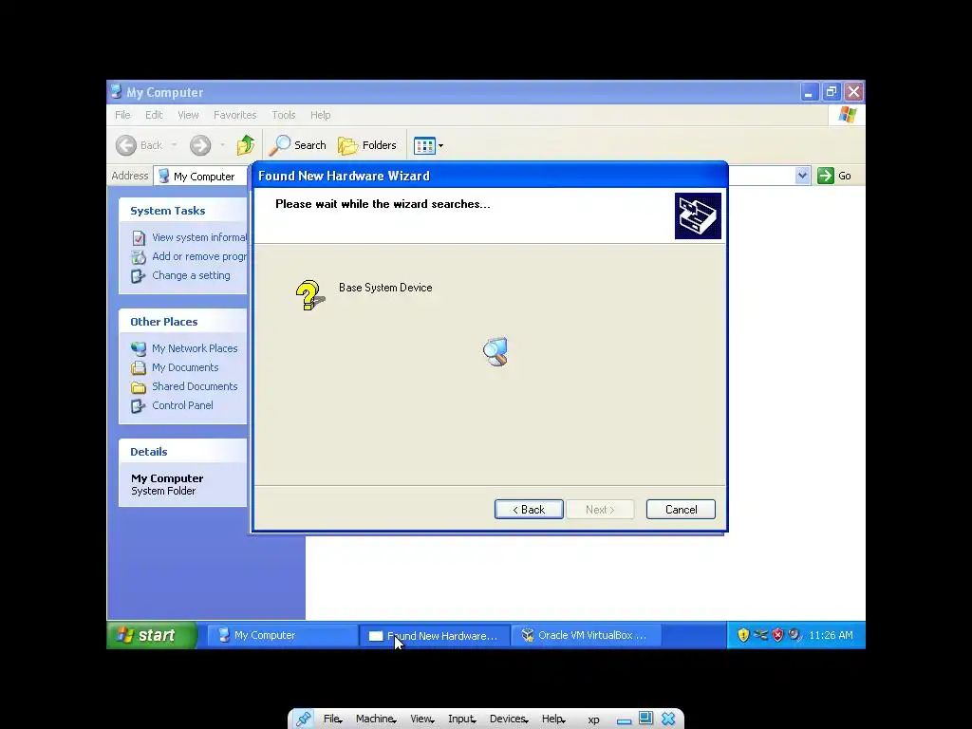Viewport: 972px width, 729px height.
Task: Open My Documents link
Action: [185, 367]
